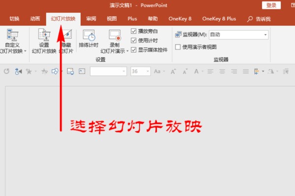
Task: Switch to 视图 (View) tab
Action: click(x=112, y=19)
